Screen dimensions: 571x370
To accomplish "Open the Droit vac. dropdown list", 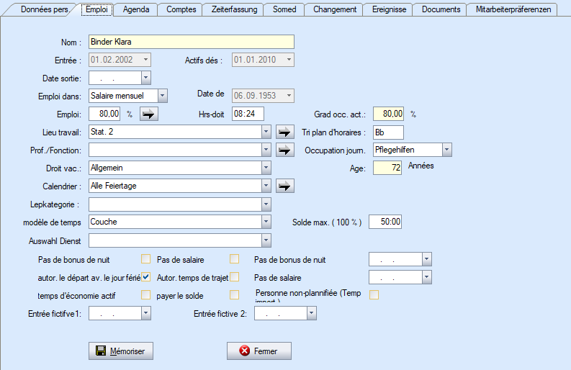I will [x=266, y=168].
